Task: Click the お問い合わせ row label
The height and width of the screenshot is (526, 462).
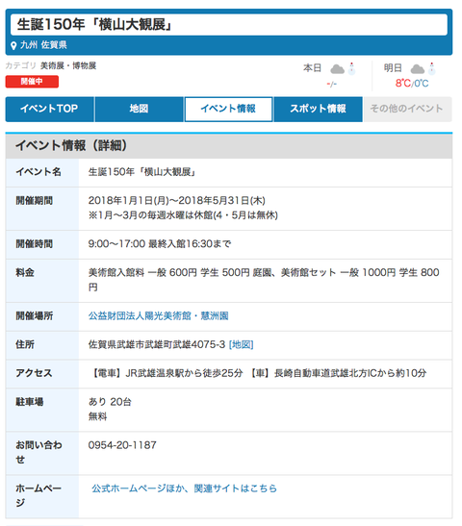Action: [38, 452]
